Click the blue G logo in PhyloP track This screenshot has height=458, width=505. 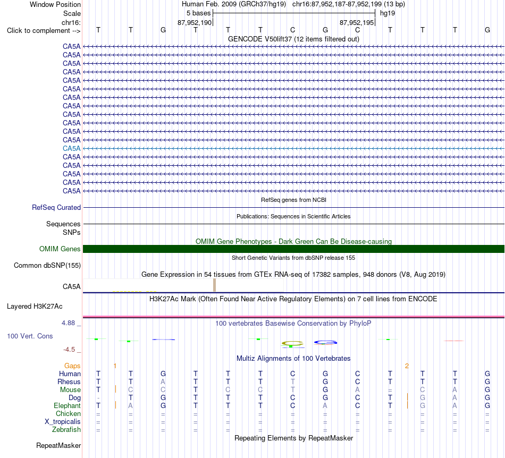[325, 342]
